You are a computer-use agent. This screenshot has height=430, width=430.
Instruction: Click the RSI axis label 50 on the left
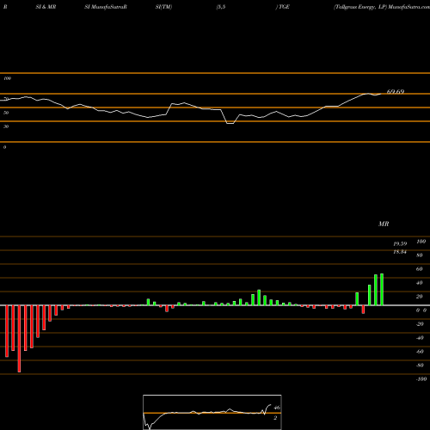pyautogui.click(x=6, y=113)
